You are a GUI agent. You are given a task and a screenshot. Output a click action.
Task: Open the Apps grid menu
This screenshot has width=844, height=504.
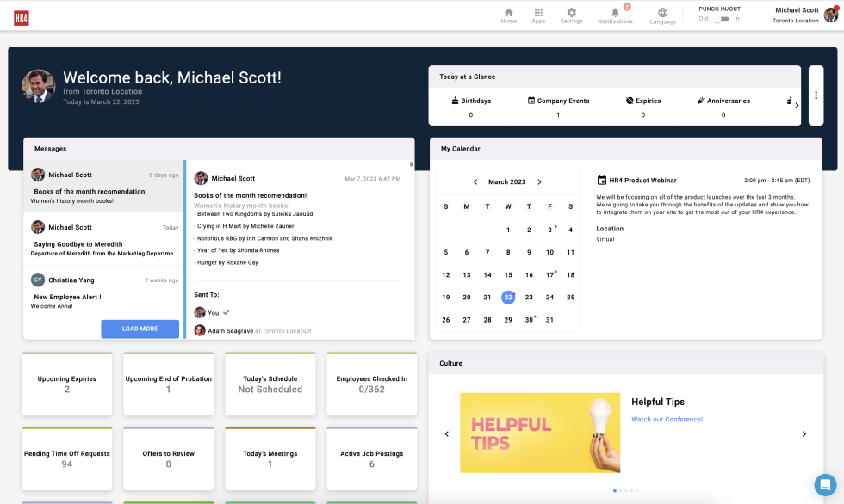tap(538, 15)
